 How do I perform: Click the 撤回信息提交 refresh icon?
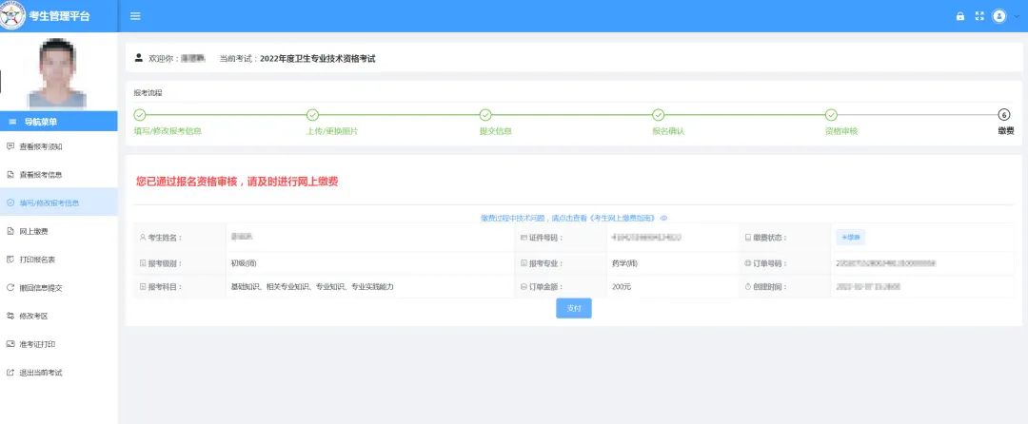pos(10,287)
